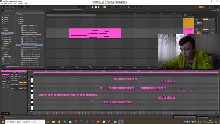Select the pink Hihat 808 track header
The width and height of the screenshot is (220, 124).
(188, 31)
